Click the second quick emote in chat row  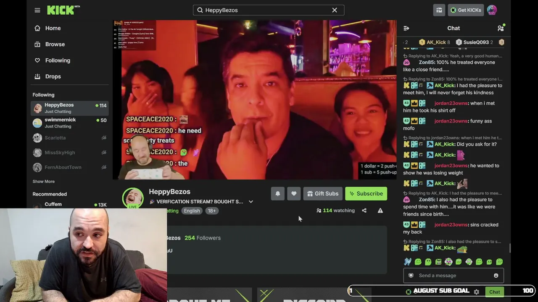418,262
